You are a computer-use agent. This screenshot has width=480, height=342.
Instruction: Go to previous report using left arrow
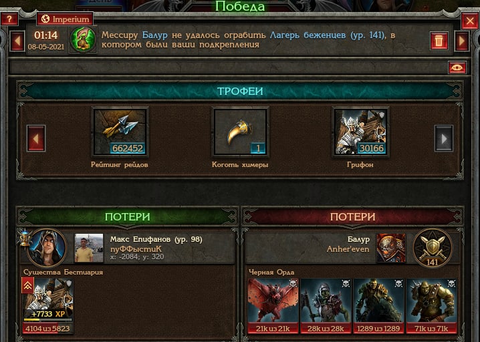[17, 41]
